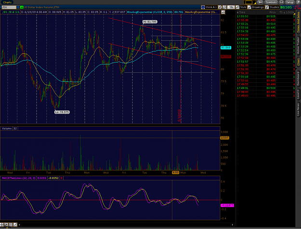Open the wrench settings button in top bar

point(260,2)
